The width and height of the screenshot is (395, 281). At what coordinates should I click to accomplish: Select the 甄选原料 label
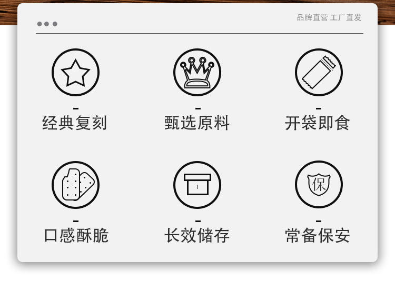click(x=197, y=123)
